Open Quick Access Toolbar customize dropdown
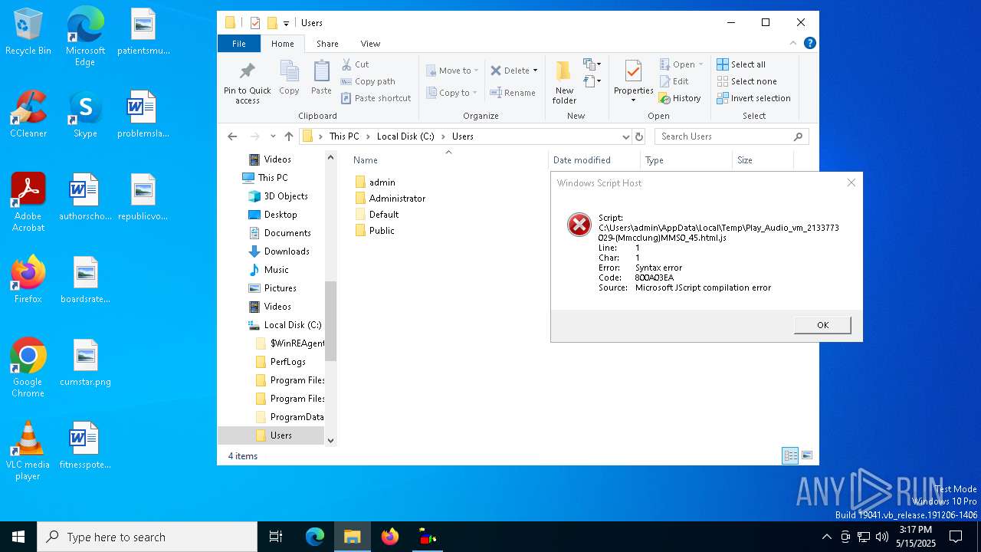 (286, 23)
